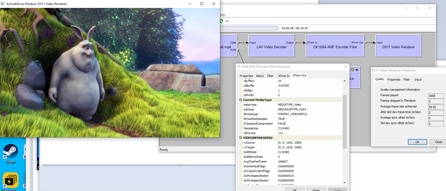The height and width of the screenshot is (191, 446).
Task: Click the playback time display 00:00:58 / 00:10:34
Action: point(295,28)
